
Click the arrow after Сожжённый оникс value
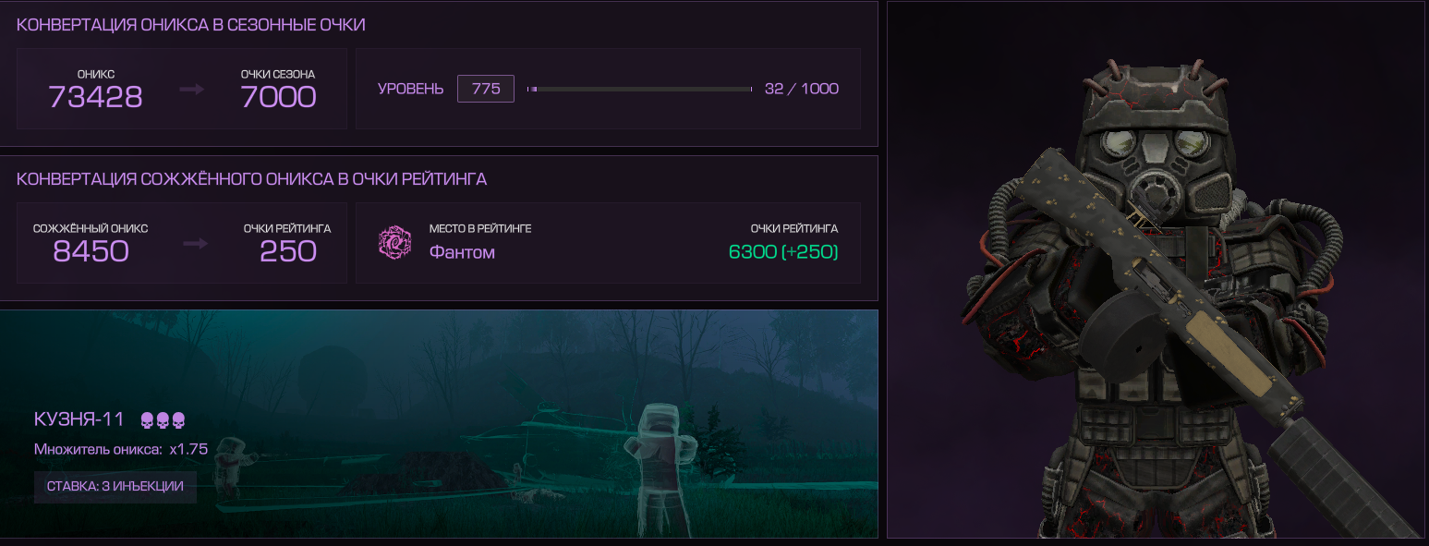(x=196, y=244)
